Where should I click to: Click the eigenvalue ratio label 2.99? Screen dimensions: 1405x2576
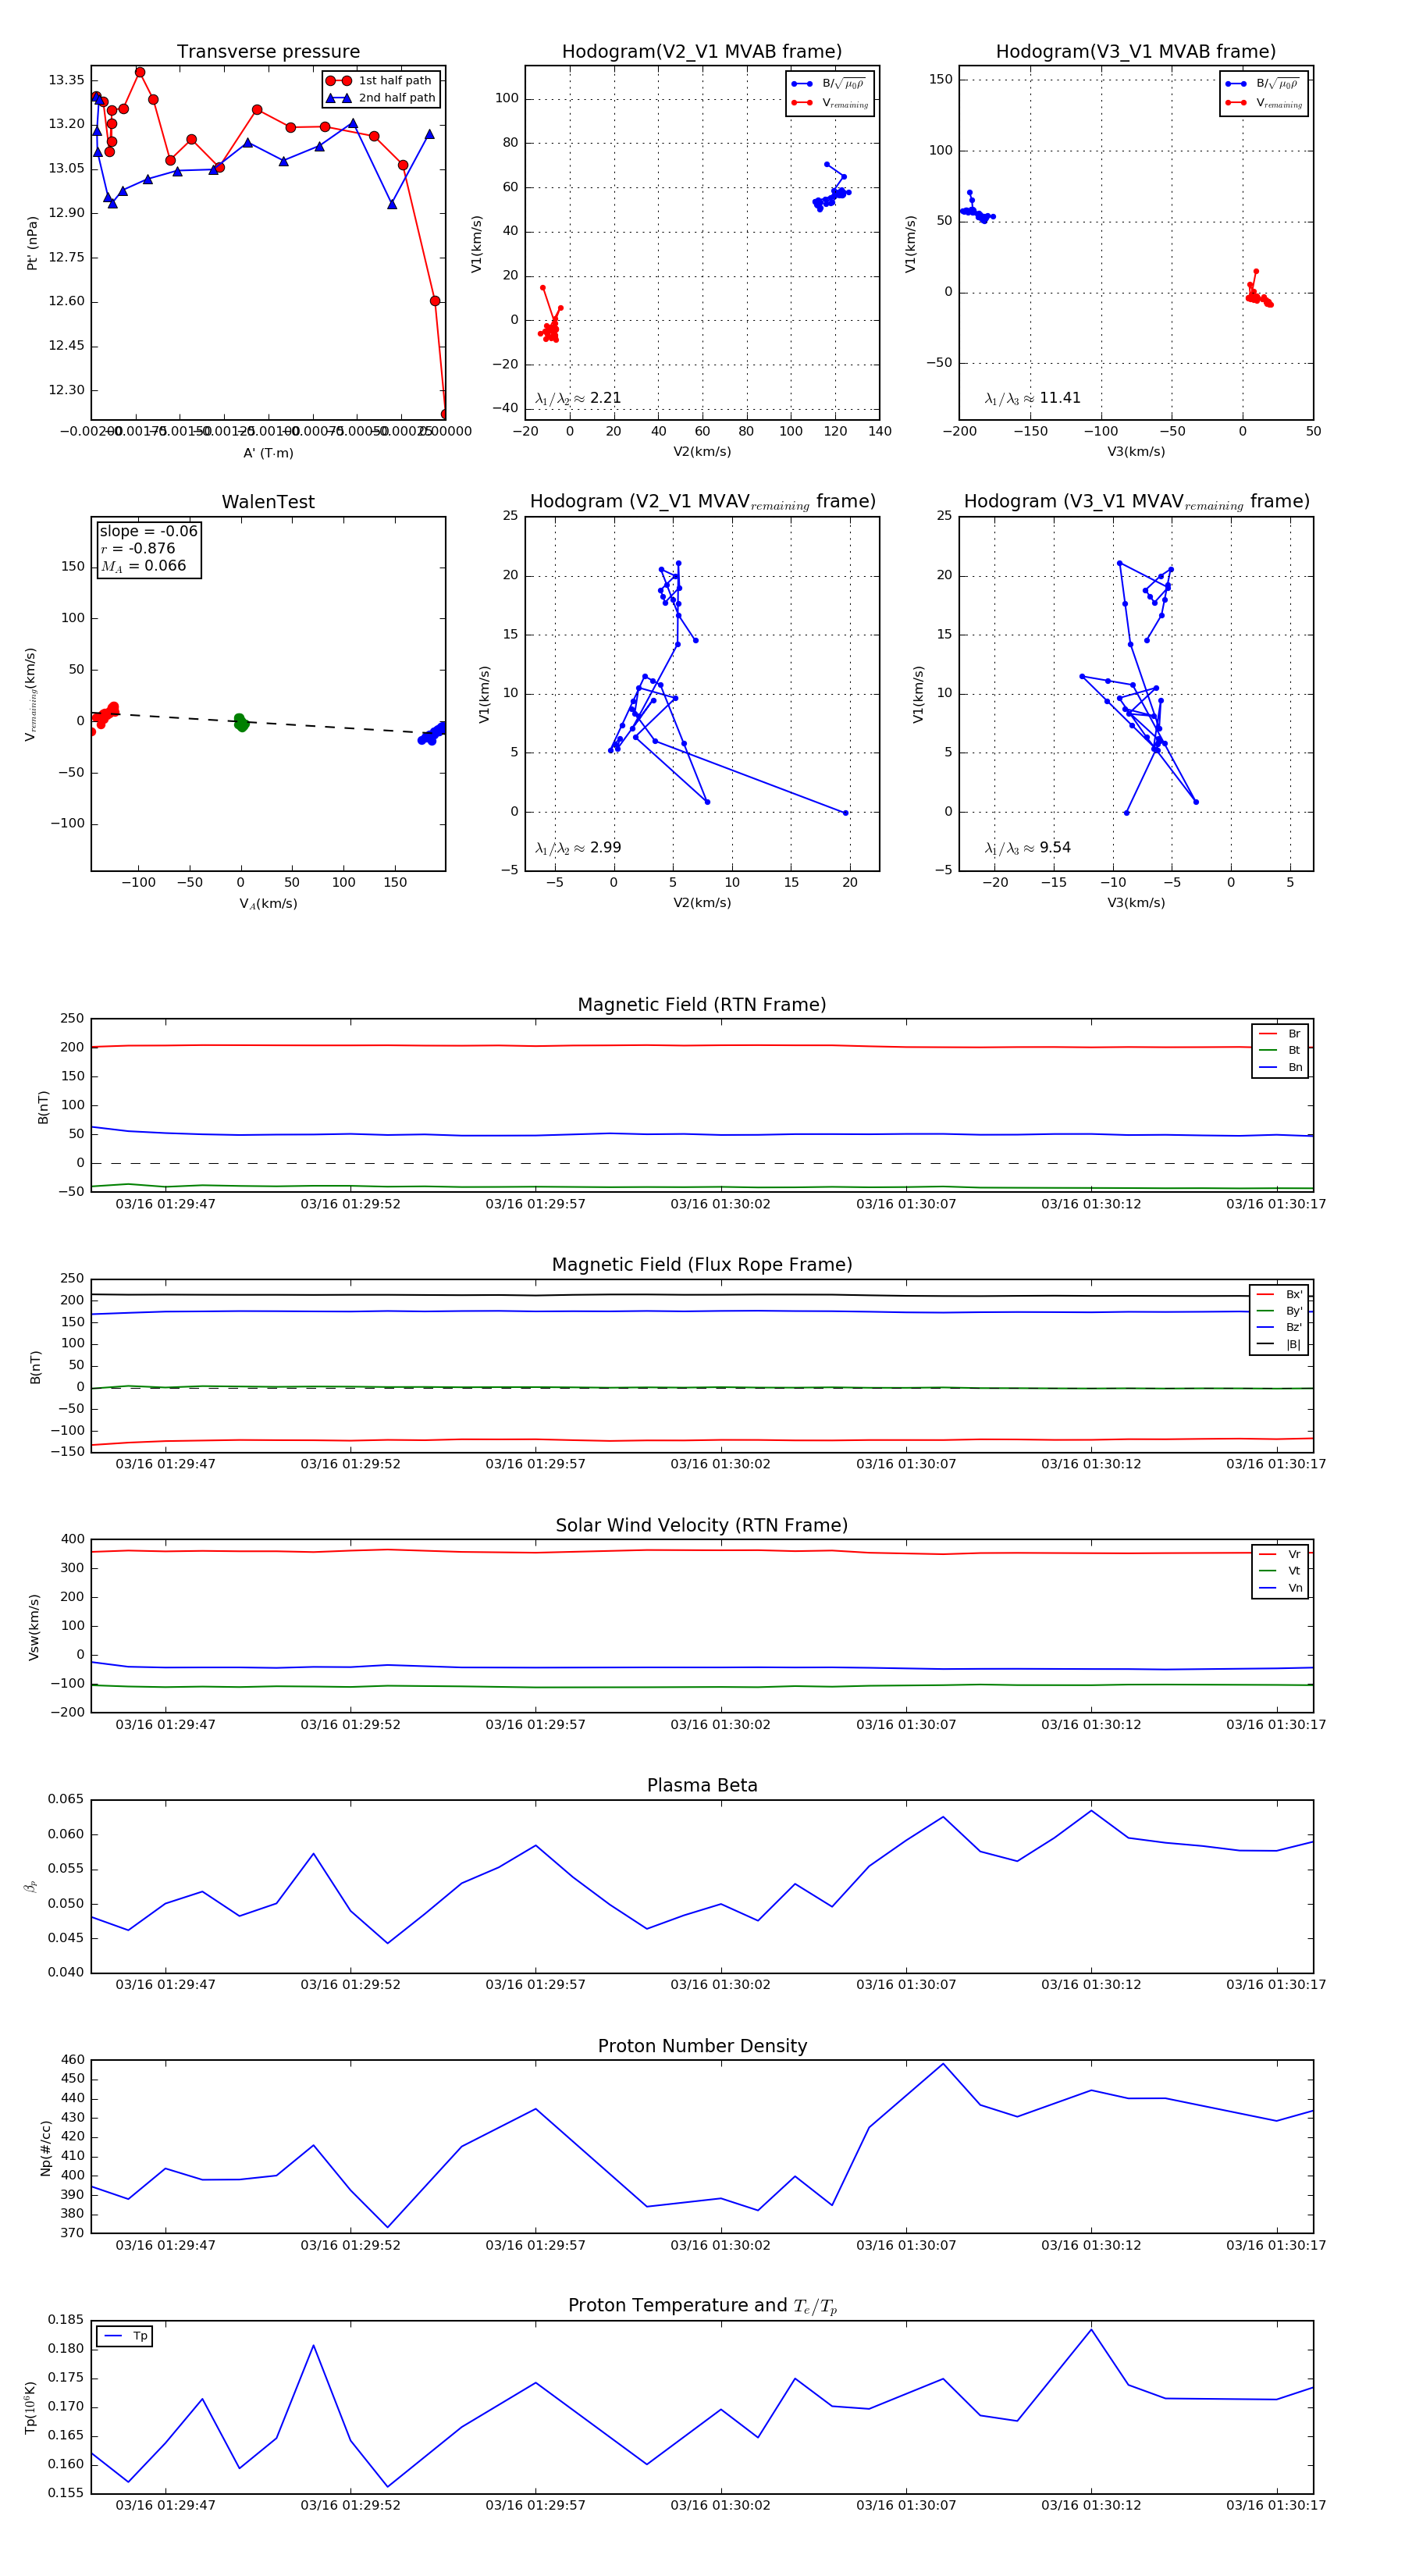tap(578, 848)
